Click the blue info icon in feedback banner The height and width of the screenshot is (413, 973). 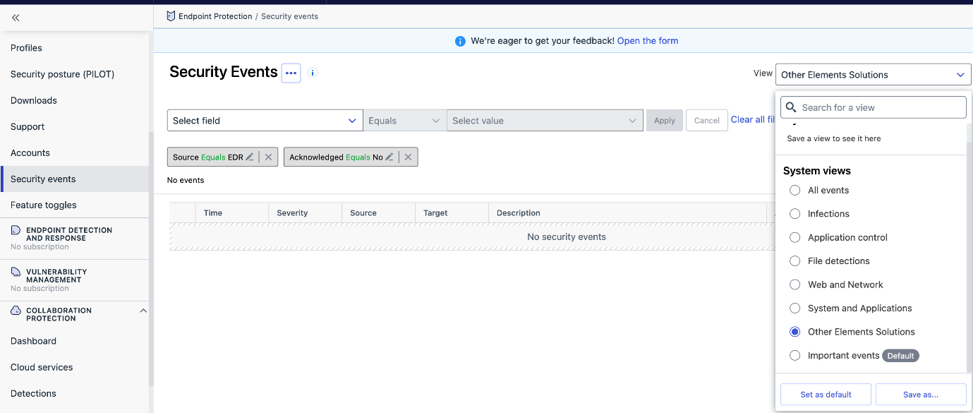[x=461, y=41]
